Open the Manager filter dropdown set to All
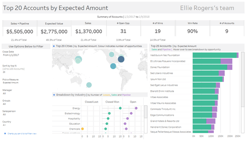This screenshot has width=247, height=142. [4, 93]
